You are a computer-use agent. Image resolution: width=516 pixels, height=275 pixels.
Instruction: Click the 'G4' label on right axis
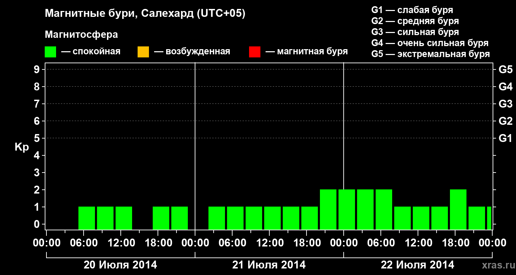pyautogui.click(x=506, y=87)
